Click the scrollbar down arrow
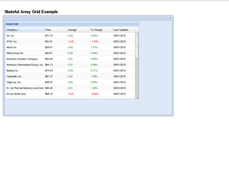229x172 pixels. [x=137, y=97]
